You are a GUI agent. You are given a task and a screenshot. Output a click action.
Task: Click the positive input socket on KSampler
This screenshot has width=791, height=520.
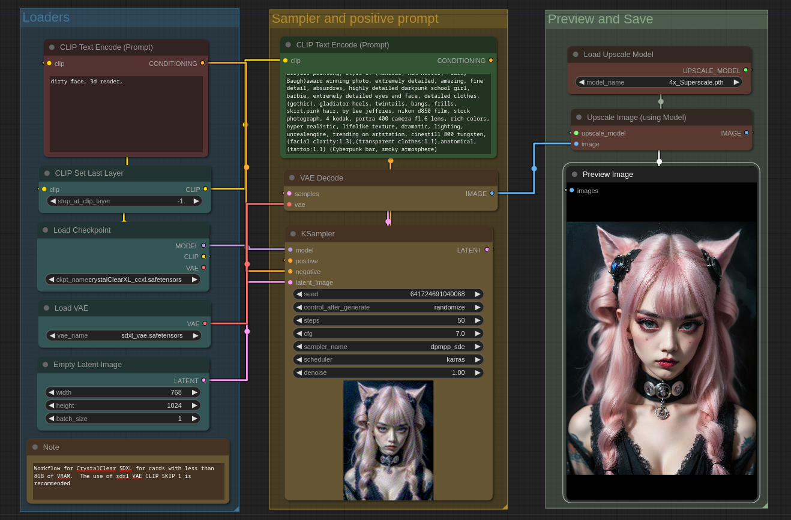(x=290, y=261)
